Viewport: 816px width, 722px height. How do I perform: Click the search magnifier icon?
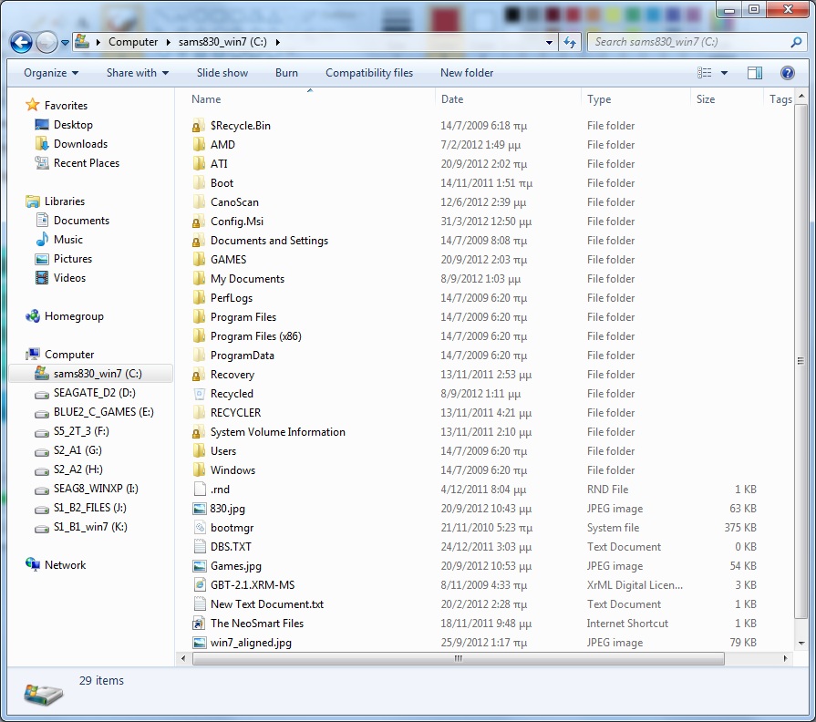pyautogui.click(x=796, y=42)
